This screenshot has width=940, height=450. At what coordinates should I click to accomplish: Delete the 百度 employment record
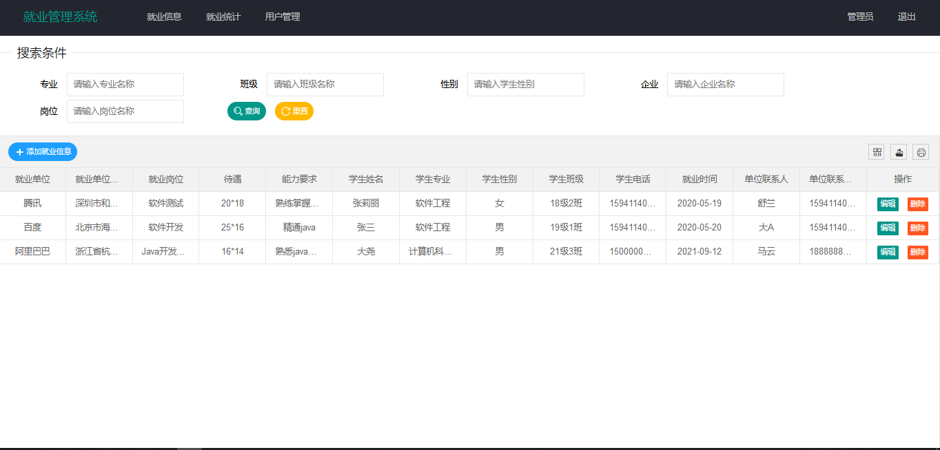pyautogui.click(x=917, y=228)
